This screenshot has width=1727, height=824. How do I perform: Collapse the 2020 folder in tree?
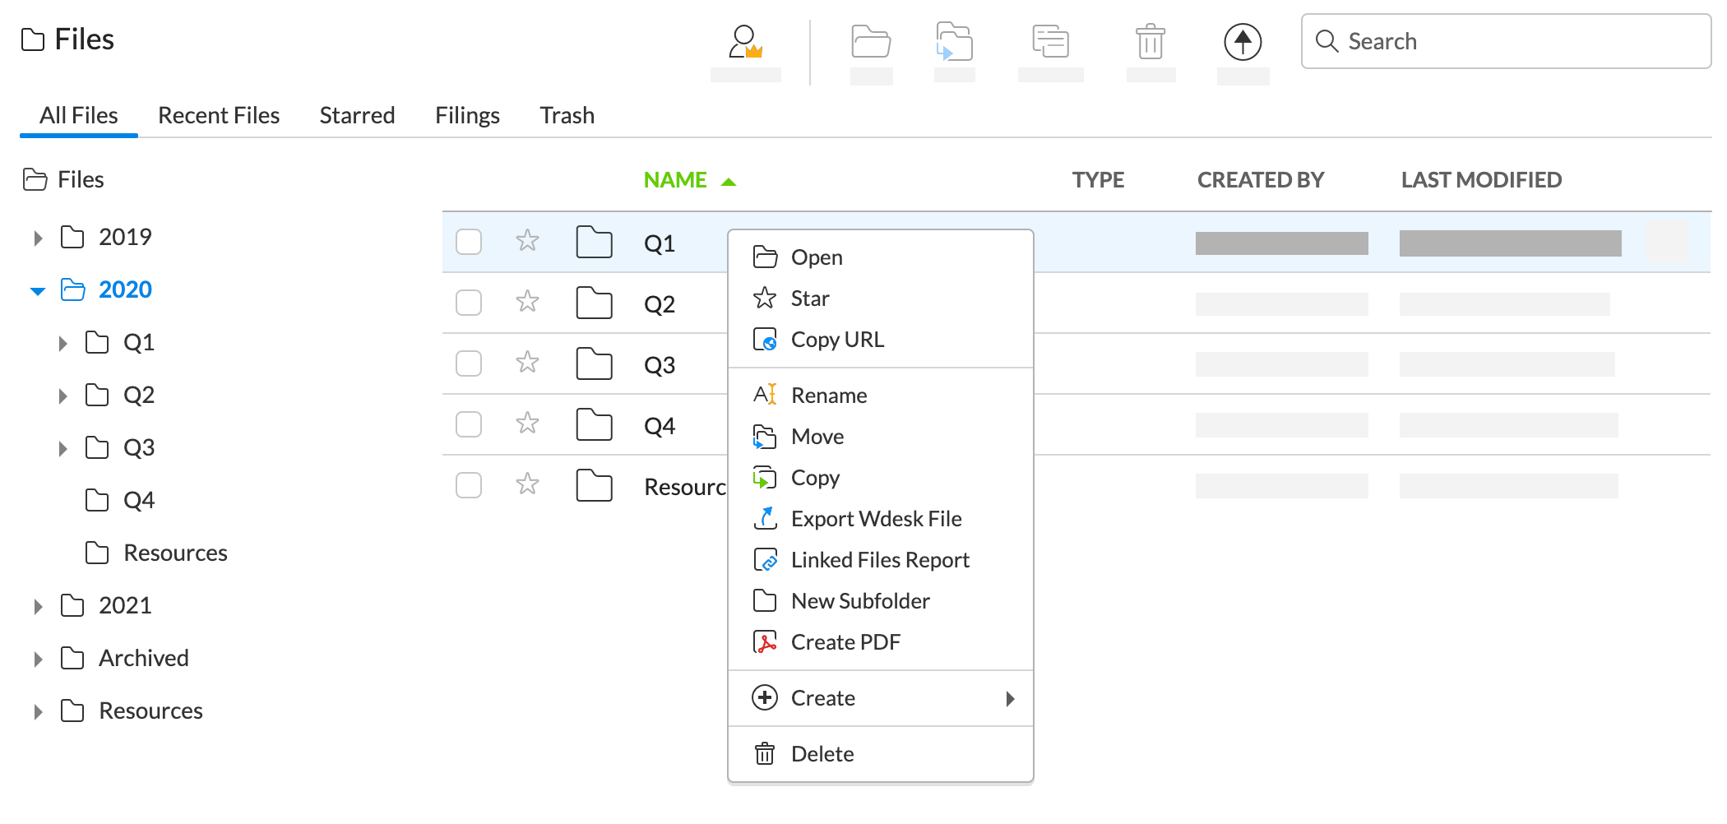tap(38, 291)
